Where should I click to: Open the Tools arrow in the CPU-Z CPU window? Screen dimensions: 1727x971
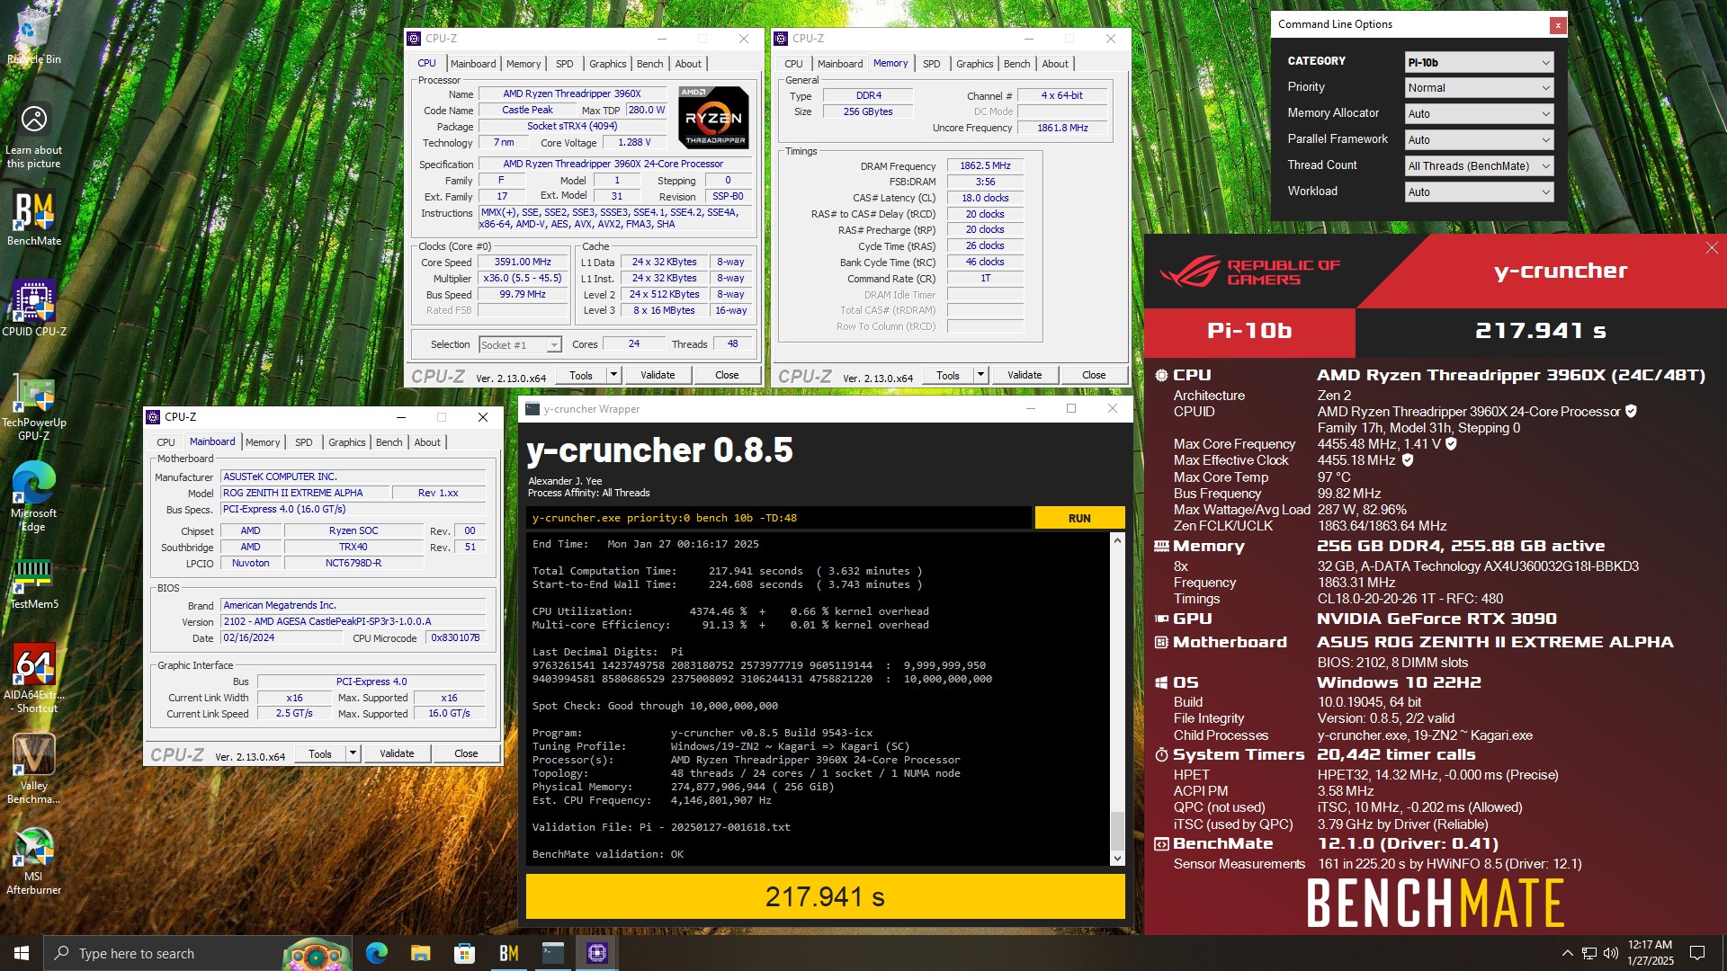pos(613,375)
